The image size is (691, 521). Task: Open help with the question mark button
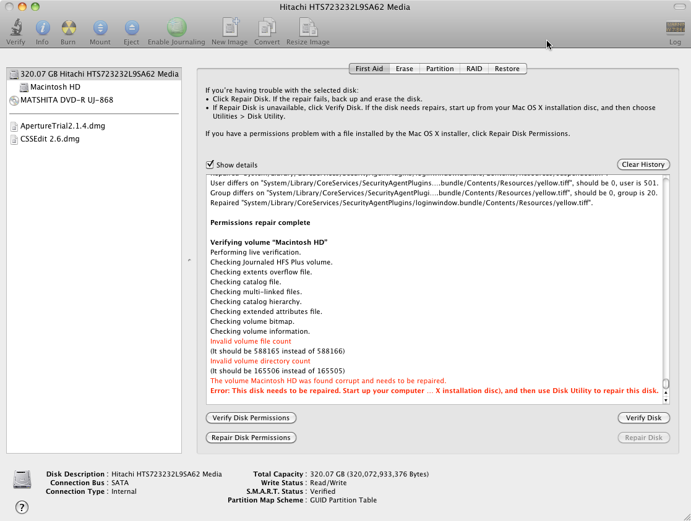click(x=22, y=507)
